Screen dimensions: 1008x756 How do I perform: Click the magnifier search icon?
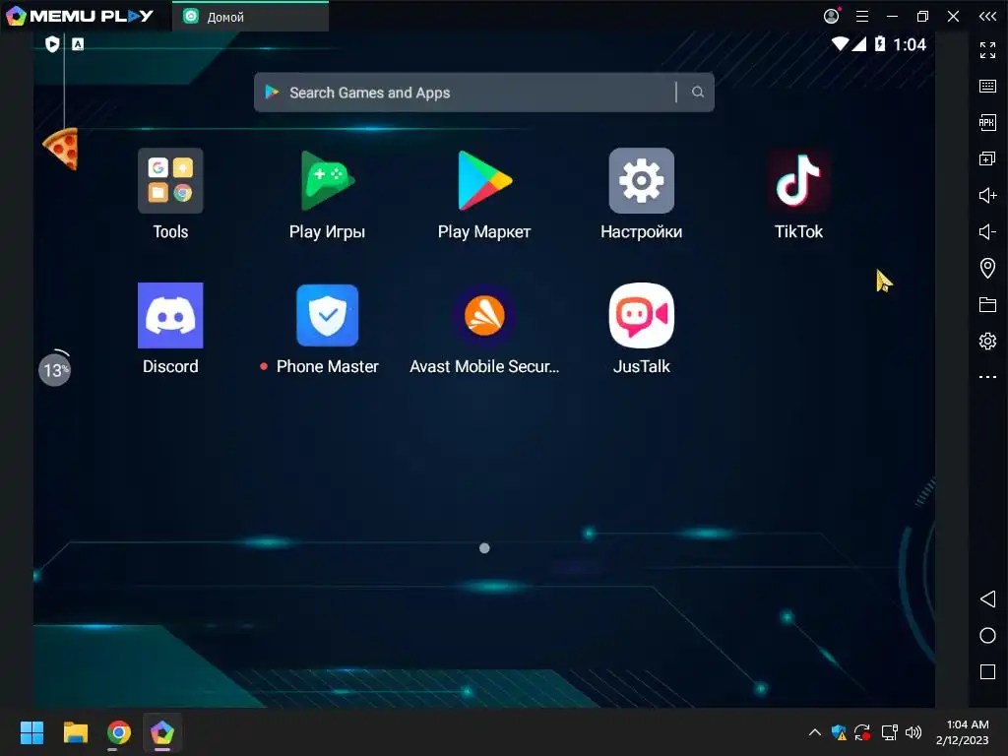698,93
